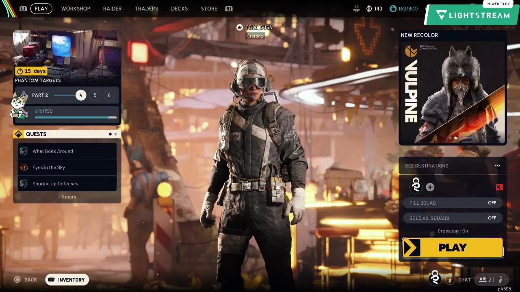Click the squad leader avatar in party panel
Image resolution: width=520 pixels, height=292 pixels.
click(x=416, y=185)
